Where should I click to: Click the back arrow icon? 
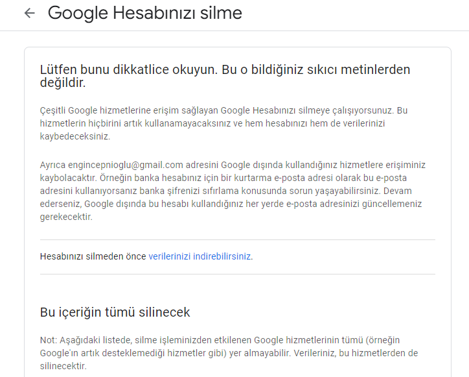pos(29,13)
